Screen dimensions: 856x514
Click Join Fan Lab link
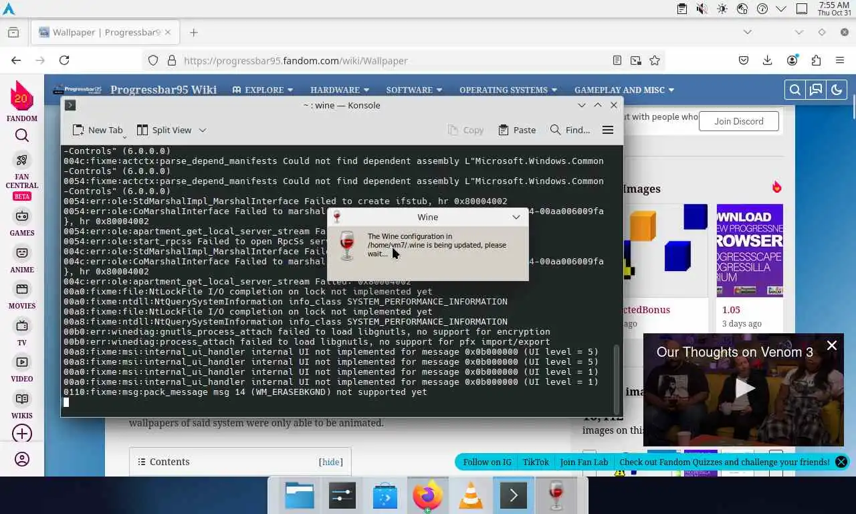584,462
